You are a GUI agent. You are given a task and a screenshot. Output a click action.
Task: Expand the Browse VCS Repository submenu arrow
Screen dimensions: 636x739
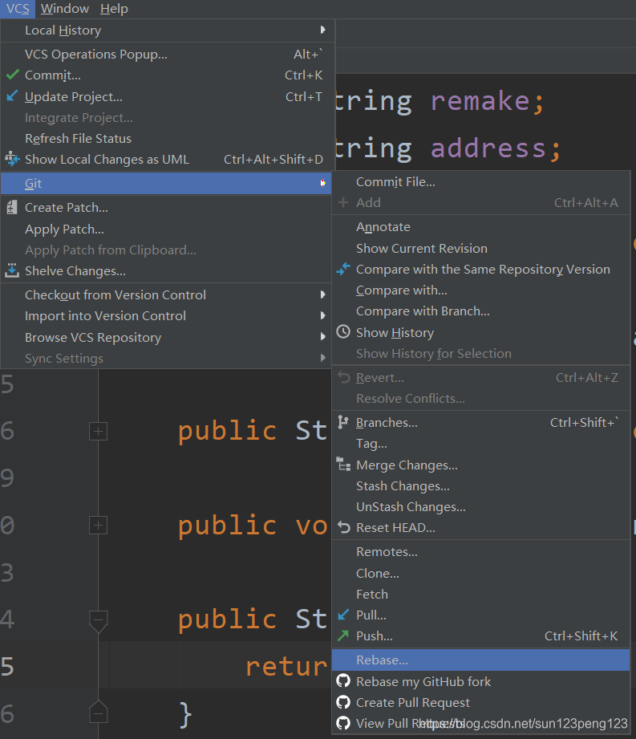(x=322, y=336)
